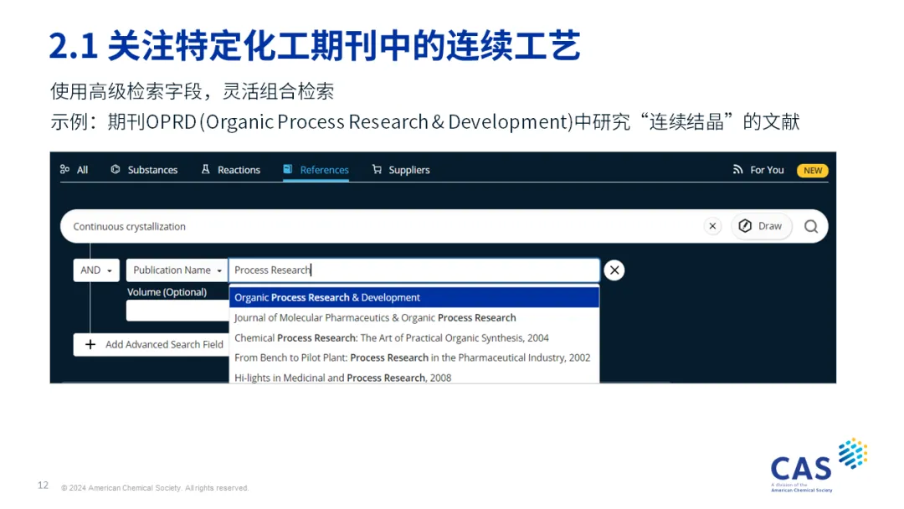The height and width of the screenshot is (509, 904).
Task: Clear the Continuous crystallization query
Action: tap(712, 226)
